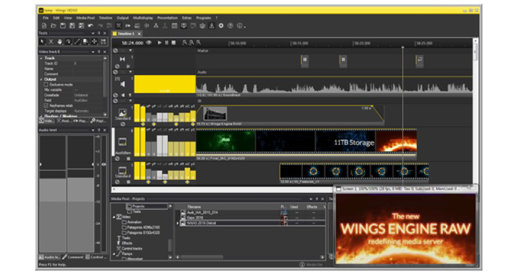The image size is (516, 275).
Task: Open the Video track 8 panel dropdown arrow
Action: click(x=93, y=52)
